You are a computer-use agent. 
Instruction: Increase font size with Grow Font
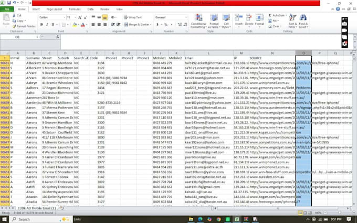click(80, 17)
